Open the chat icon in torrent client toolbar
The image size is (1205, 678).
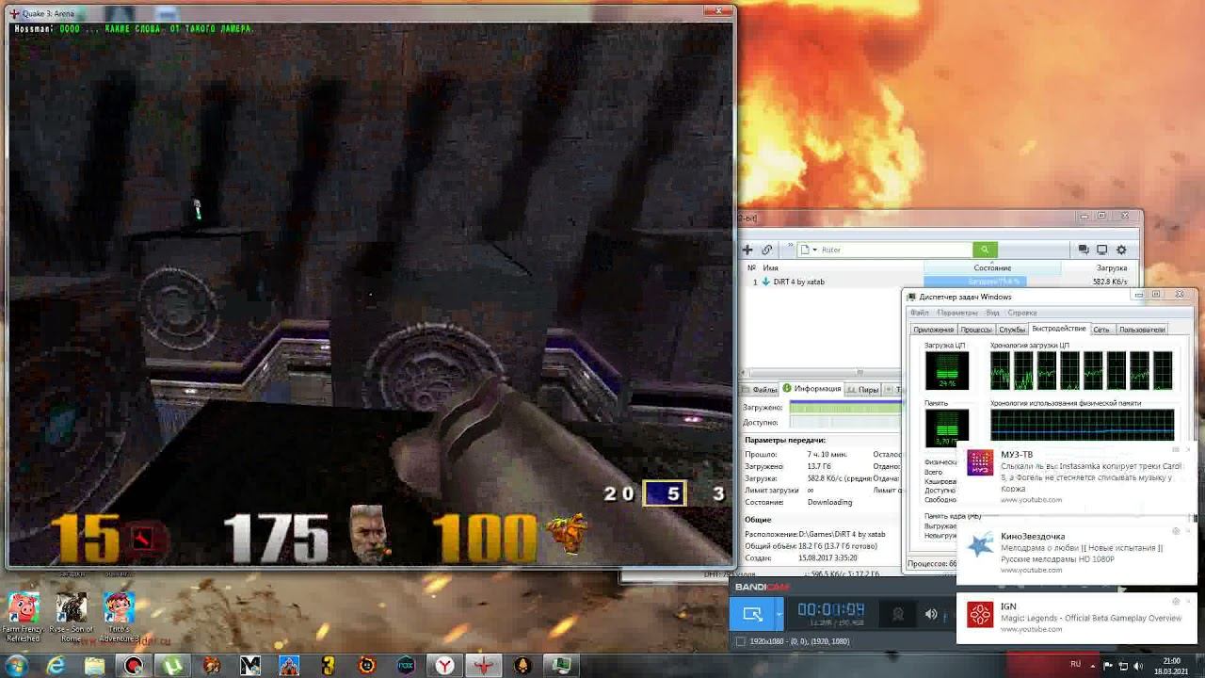pyautogui.click(x=1084, y=250)
